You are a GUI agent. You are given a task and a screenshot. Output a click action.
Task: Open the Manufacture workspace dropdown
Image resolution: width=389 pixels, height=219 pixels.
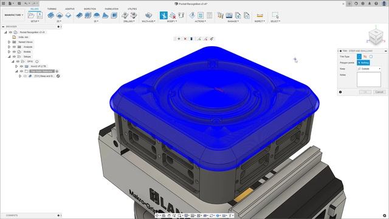(x=14, y=15)
